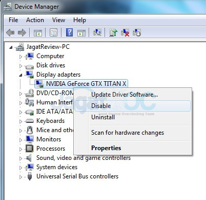Image resolution: width=206 pixels, height=200 pixels.
Task: Collapse the JagatReview-PC root node
Action: click(x=11, y=47)
